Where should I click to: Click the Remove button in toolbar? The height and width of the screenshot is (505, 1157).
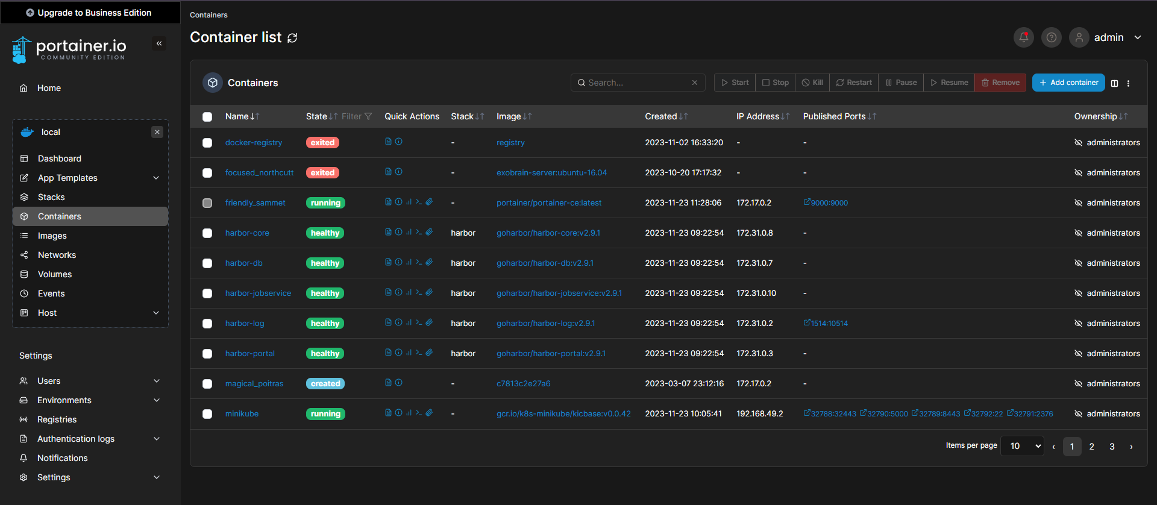(1000, 83)
